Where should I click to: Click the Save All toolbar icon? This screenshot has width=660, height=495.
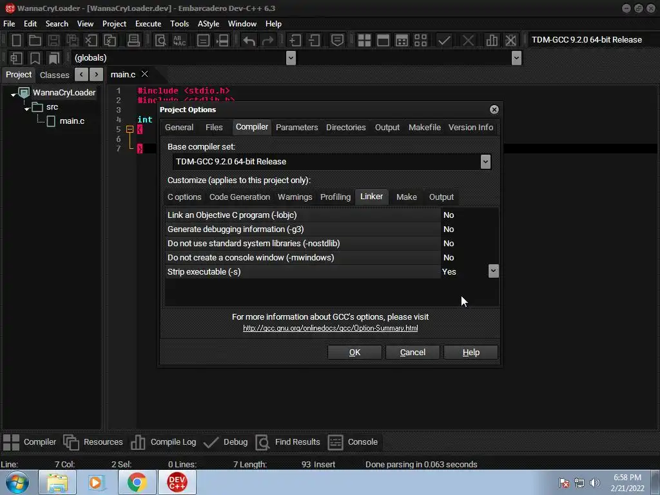(x=72, y=41)
